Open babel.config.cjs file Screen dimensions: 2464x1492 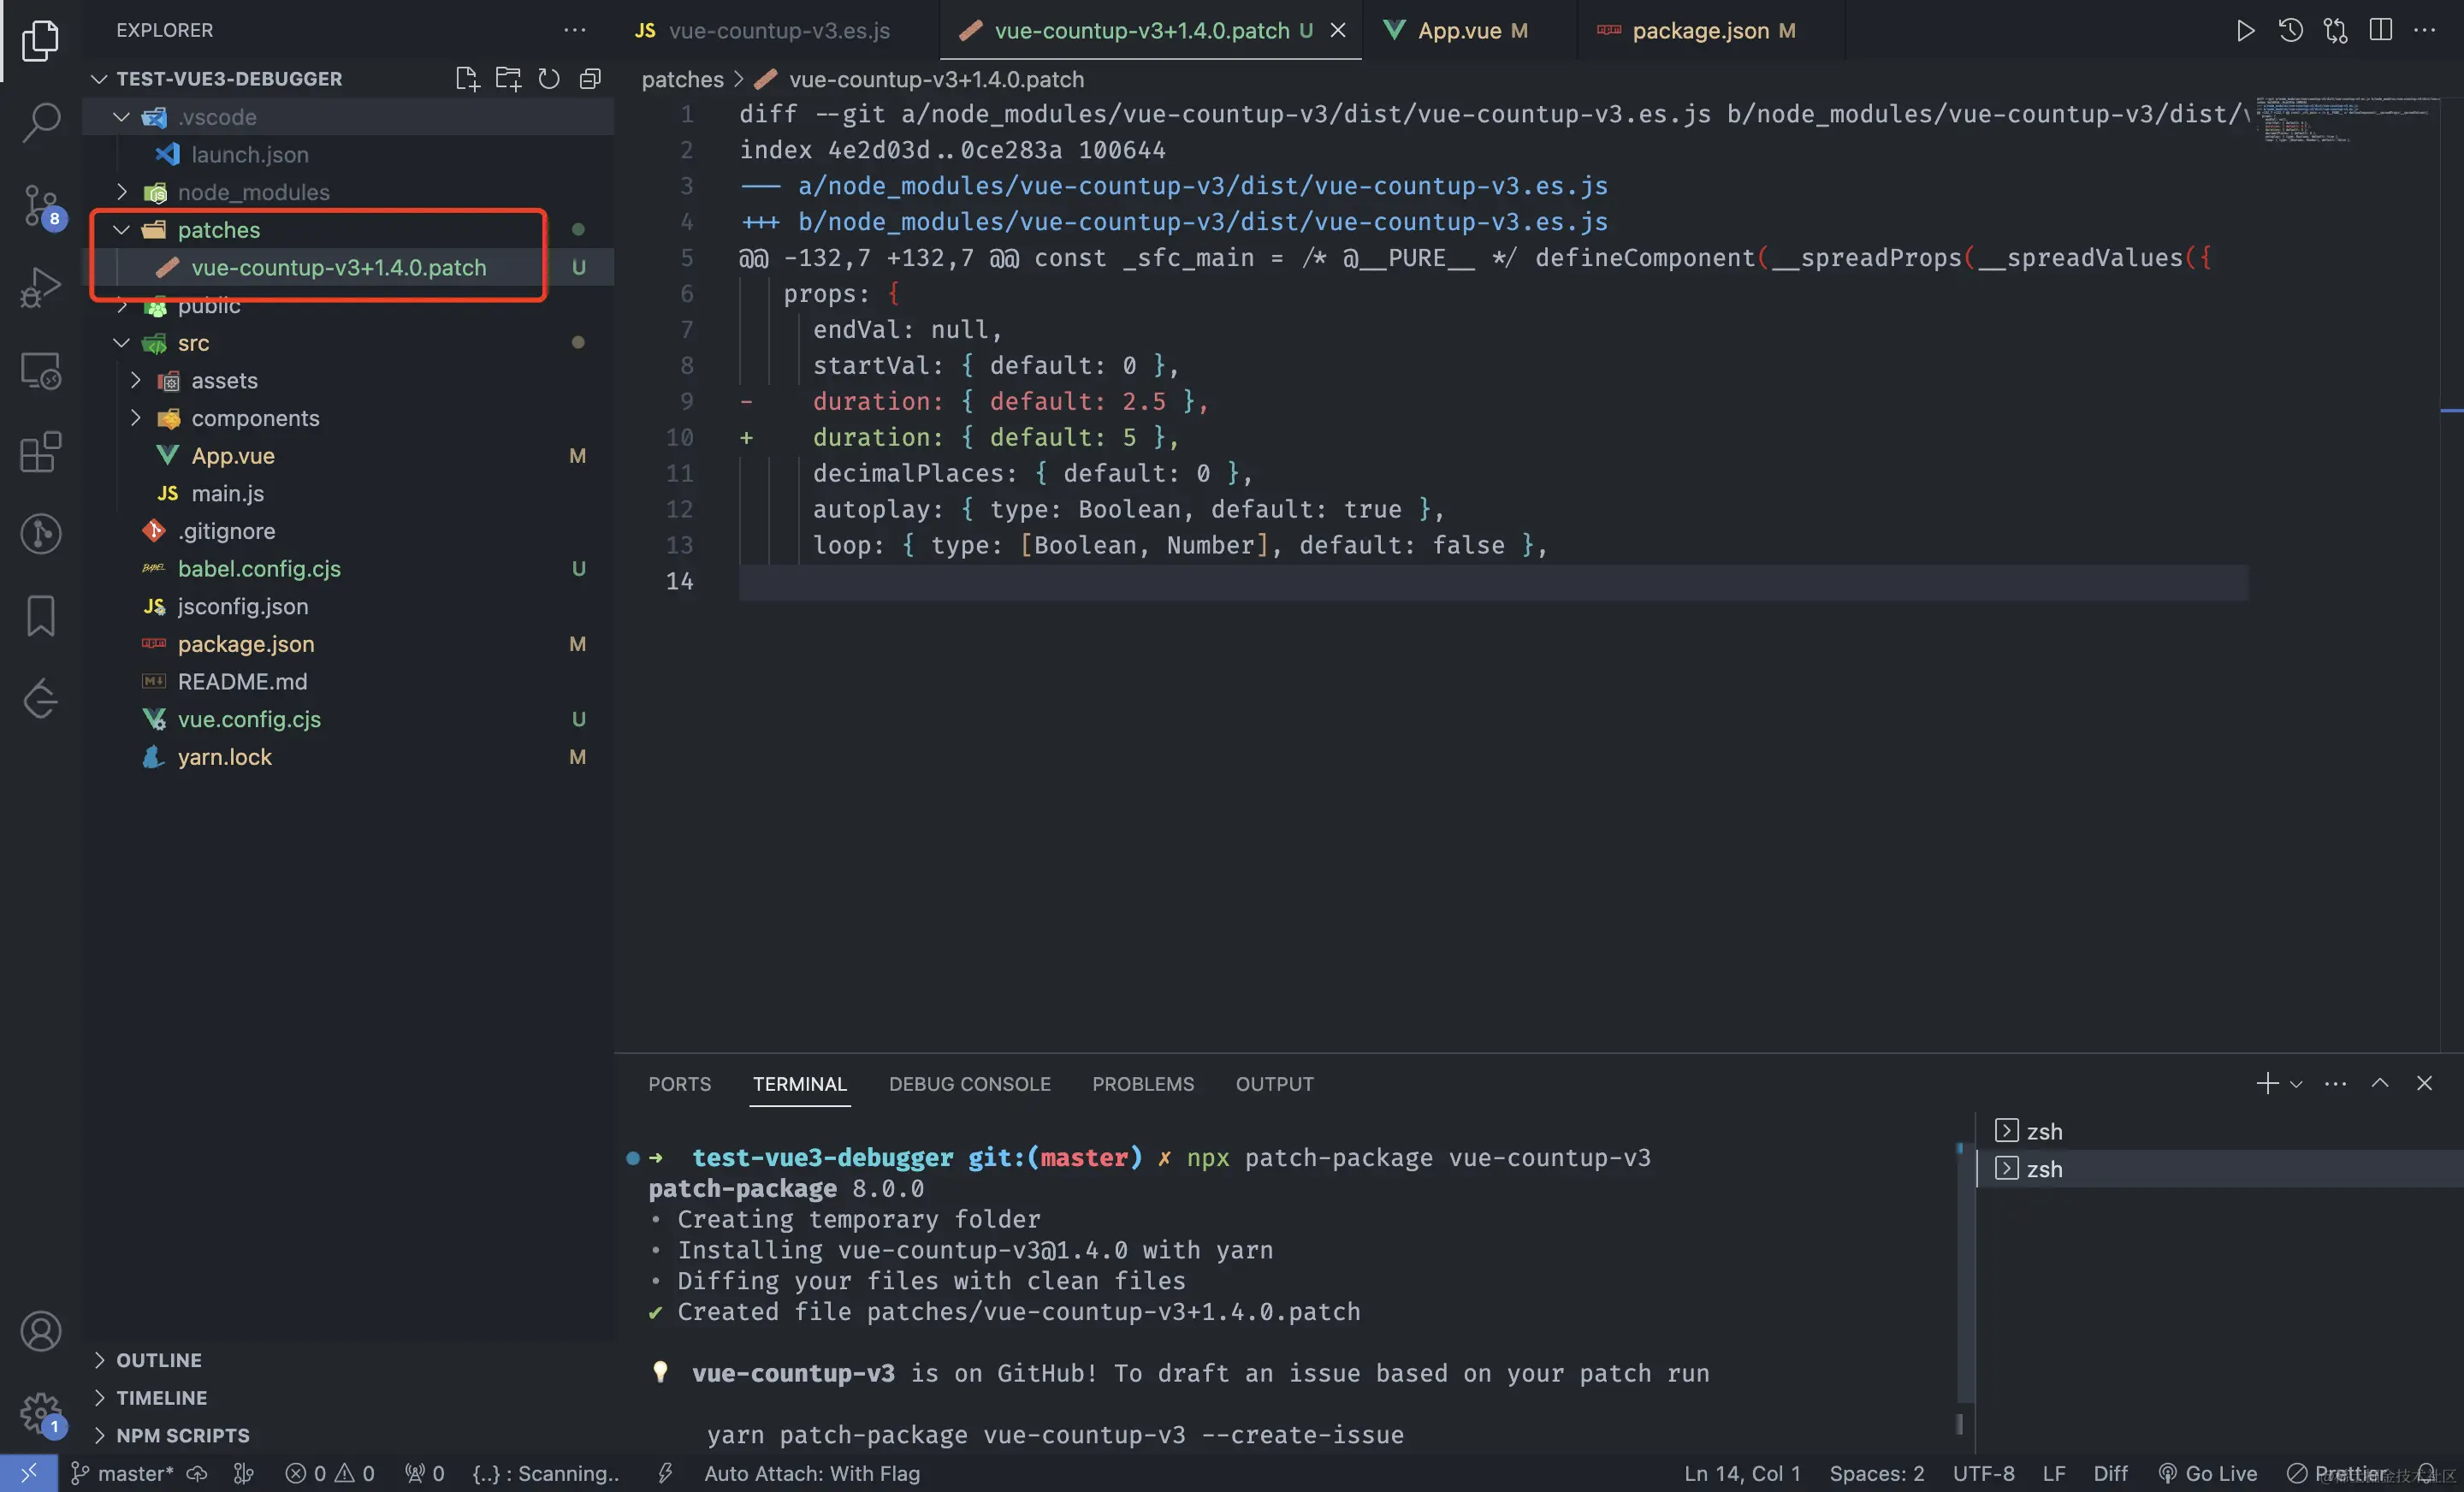pyautogui.click(x=349, y=568)
